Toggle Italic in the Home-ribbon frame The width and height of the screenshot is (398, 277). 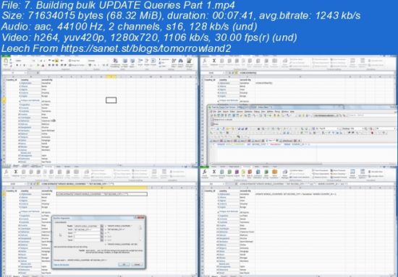[x=20, y=65]
